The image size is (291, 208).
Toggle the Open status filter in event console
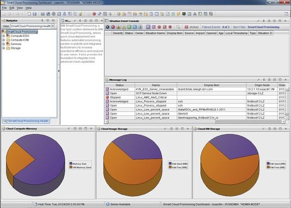[148, 27]
